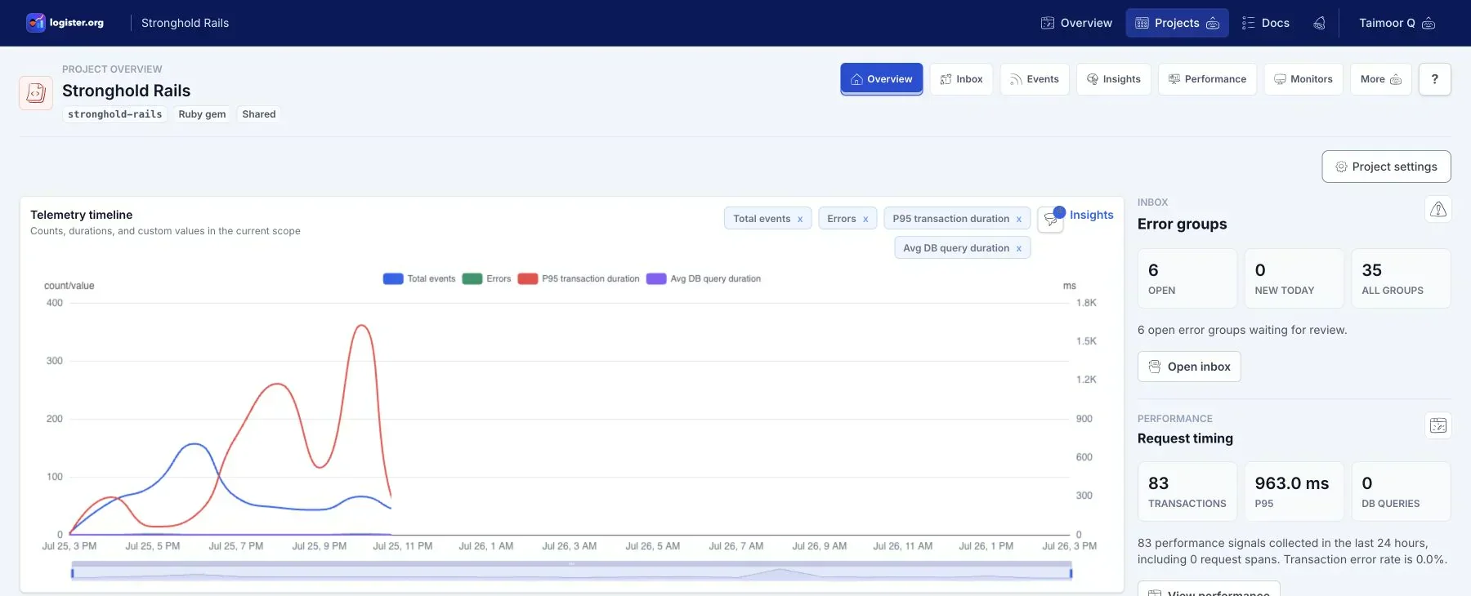Image resolution: width=1471 pixels, height=596 pixels.
Task: Open the Projects menu in top navigation
Action: (1177, 23)
